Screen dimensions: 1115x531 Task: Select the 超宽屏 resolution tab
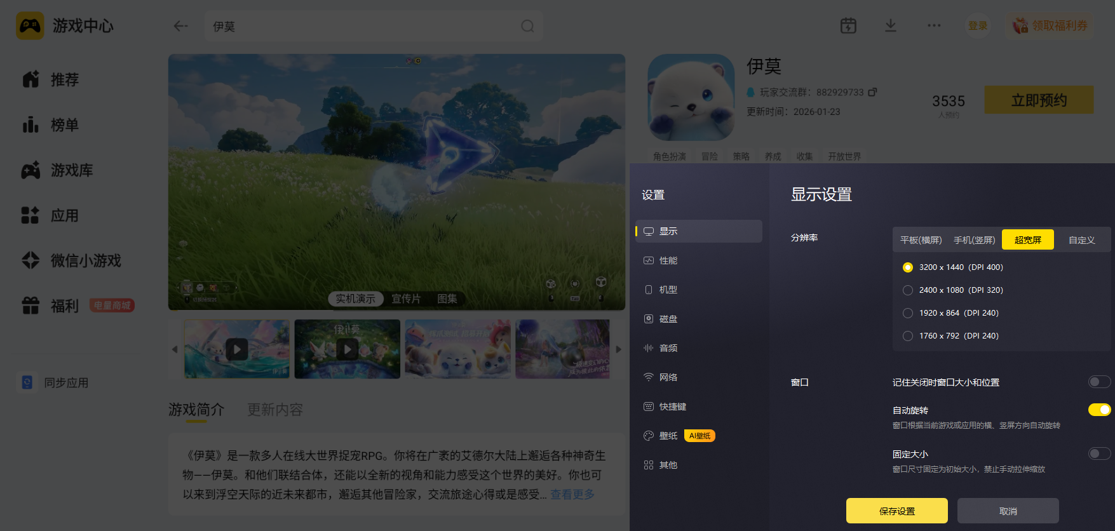pos(1028,239)
